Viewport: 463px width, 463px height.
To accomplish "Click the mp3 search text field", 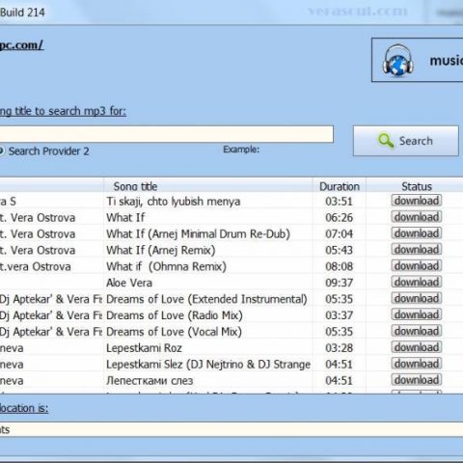I will 167,134.
